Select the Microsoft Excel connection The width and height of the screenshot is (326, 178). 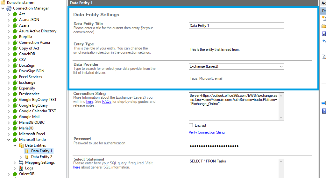click(x=32, y=134)
